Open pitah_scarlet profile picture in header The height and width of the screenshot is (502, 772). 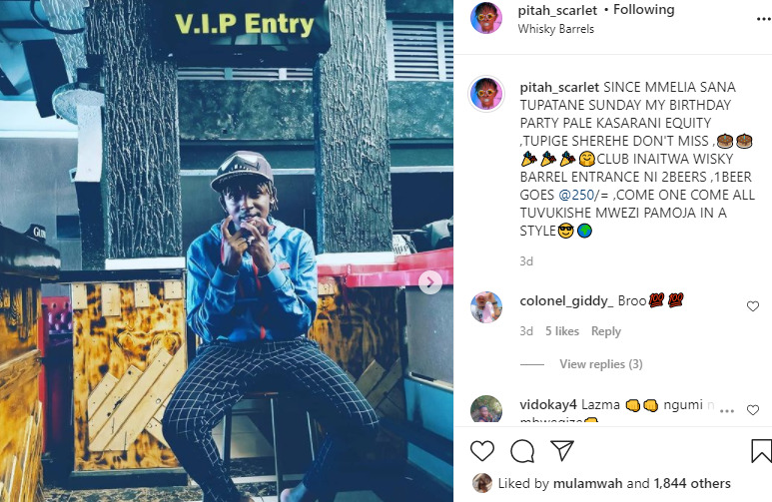click(486, 18)
